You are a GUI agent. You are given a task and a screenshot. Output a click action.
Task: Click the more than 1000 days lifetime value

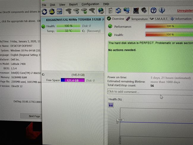point(165,82)
